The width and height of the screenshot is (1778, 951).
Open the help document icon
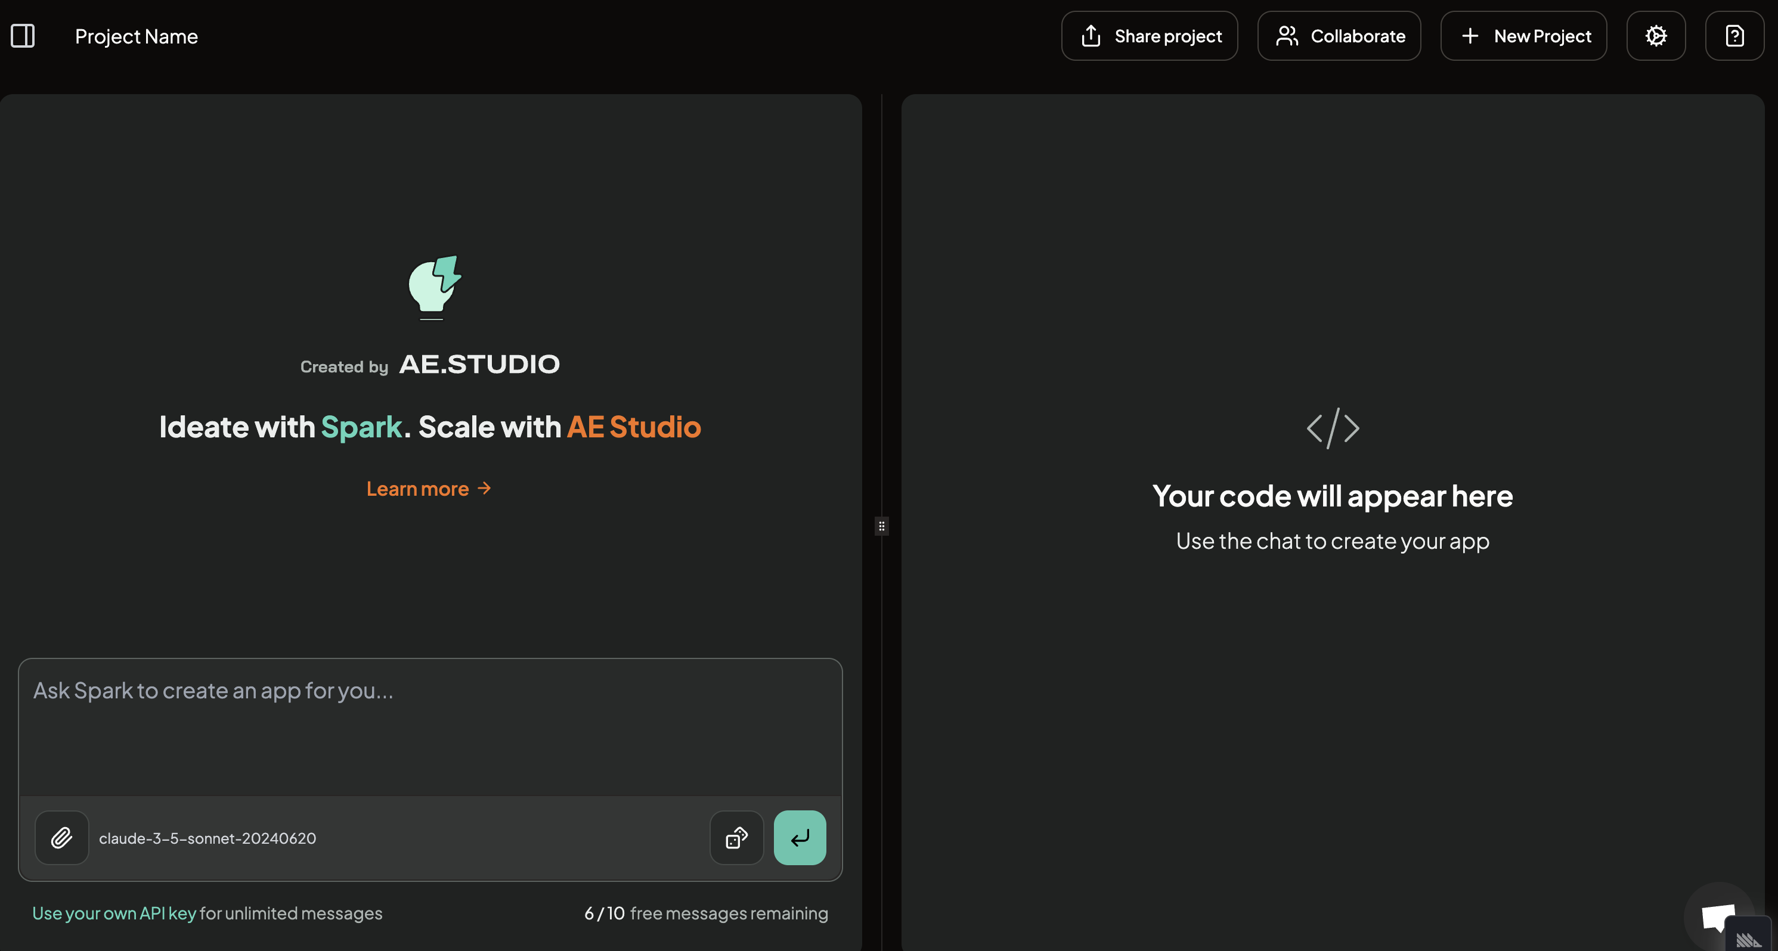(1734, 36)
